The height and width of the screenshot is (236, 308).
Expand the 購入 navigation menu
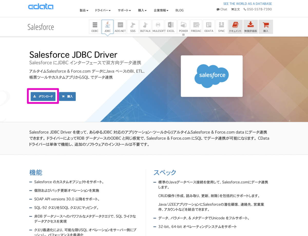tap(142, 10)
